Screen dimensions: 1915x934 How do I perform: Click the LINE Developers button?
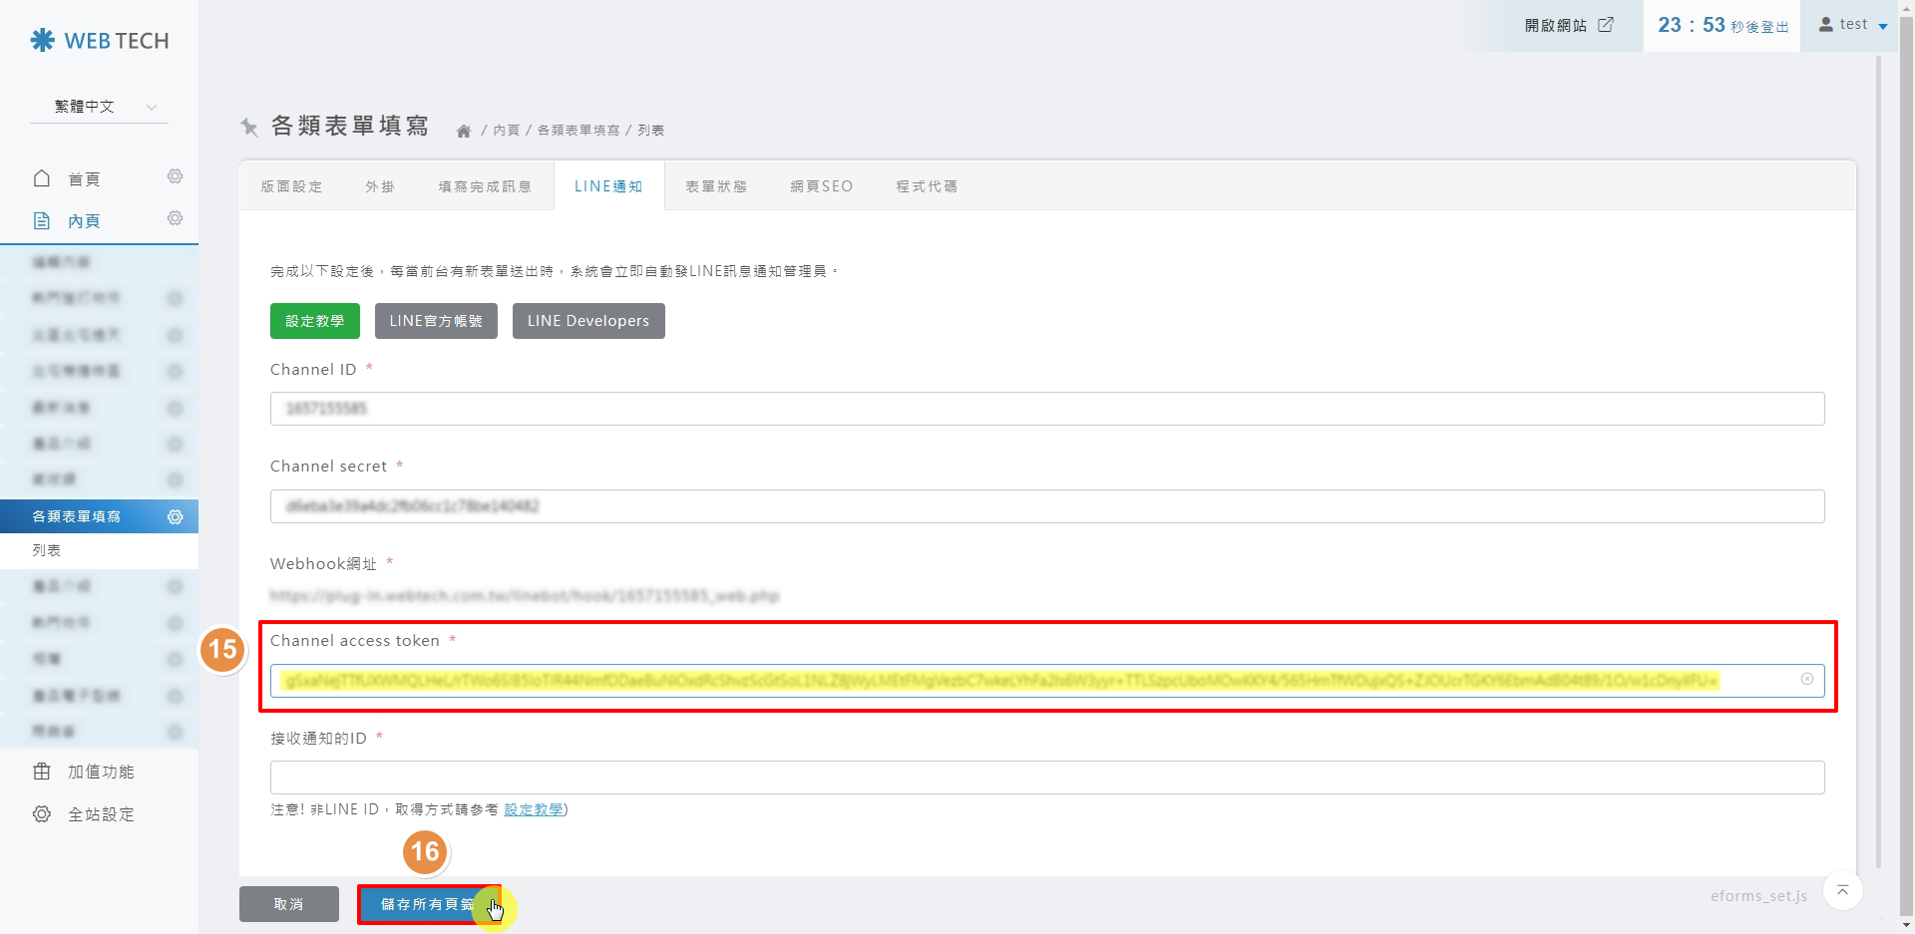tap(587, 321)
